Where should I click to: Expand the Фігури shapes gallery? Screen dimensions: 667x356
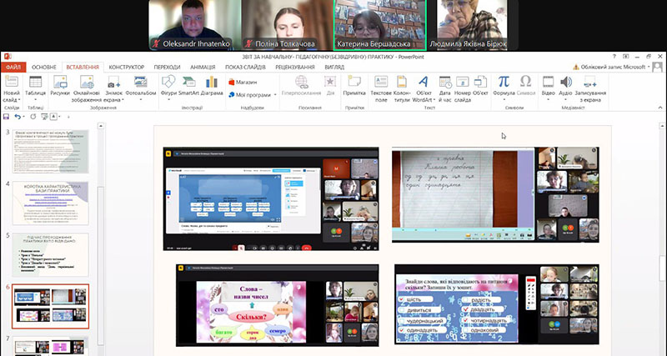[169, 100]
